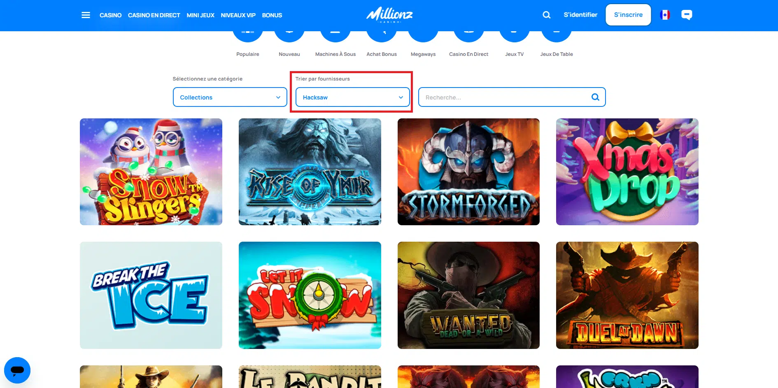Go to CASINO menu item
The image size is (778, 388).
110,15
